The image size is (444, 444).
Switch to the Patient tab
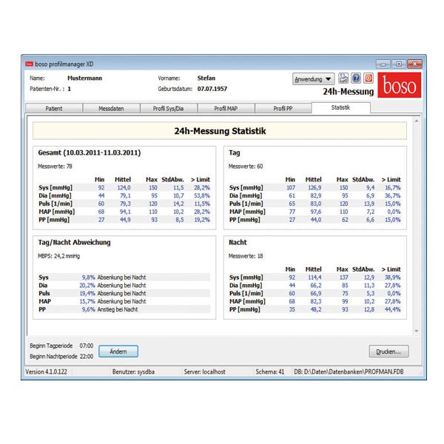54,109
